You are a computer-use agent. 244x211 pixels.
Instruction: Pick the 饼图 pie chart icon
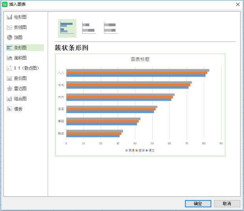[x=9, y=37]
